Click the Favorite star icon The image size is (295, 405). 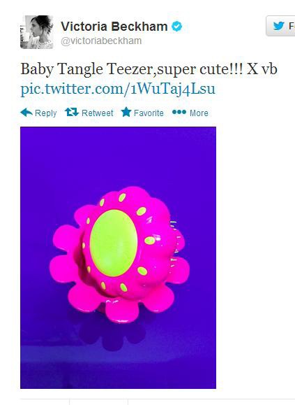pos(126,112)
